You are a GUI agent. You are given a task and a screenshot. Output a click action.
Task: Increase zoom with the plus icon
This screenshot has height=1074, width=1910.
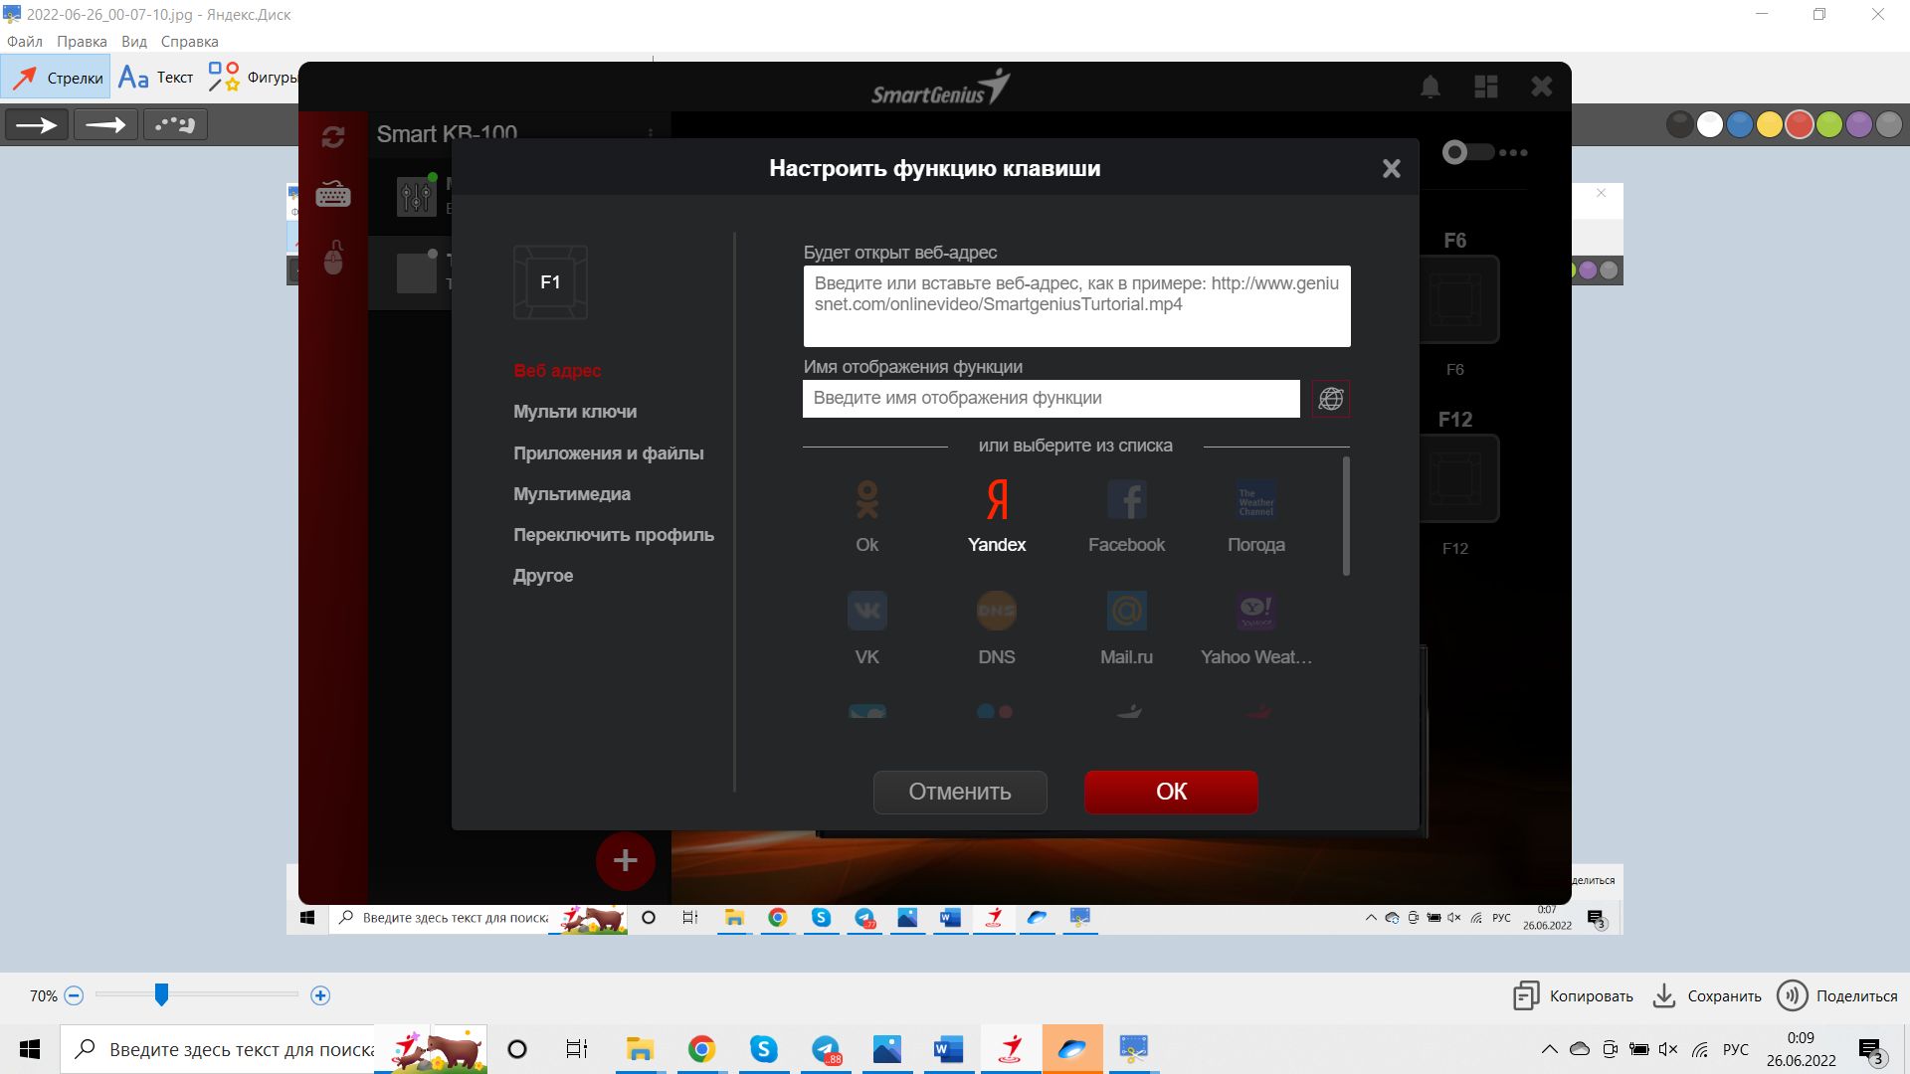[320, 995]
